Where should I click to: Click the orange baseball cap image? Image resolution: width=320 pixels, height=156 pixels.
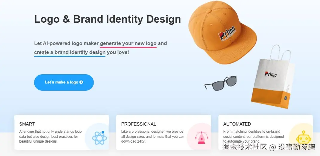pyautogui.click(x=223, y=32)
